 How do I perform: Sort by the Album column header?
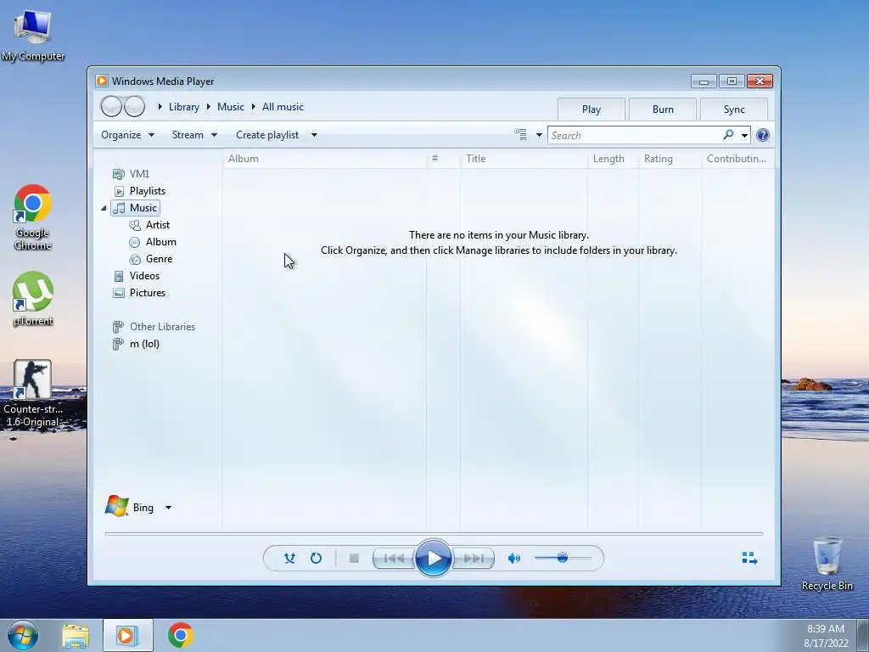click(324, 159)
